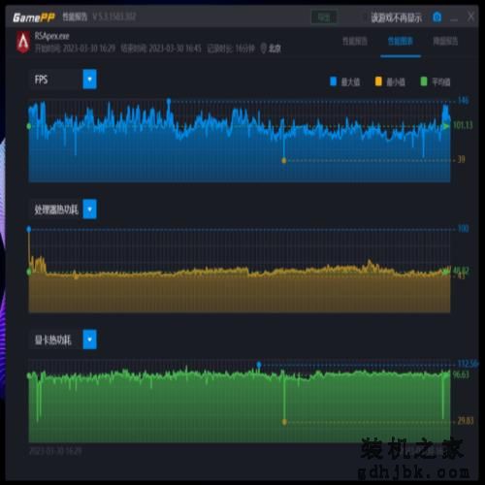Click the RSApex.exe process name
The height and width of the screenshot is (485, 485).
(51, 36)
